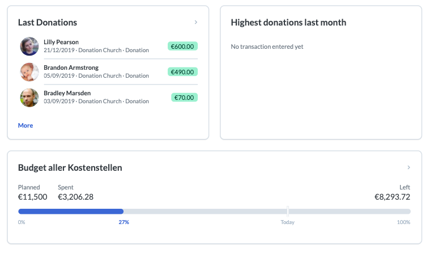
Task: Select the Brandon Armstrong donor name
Action: (71, 68)
